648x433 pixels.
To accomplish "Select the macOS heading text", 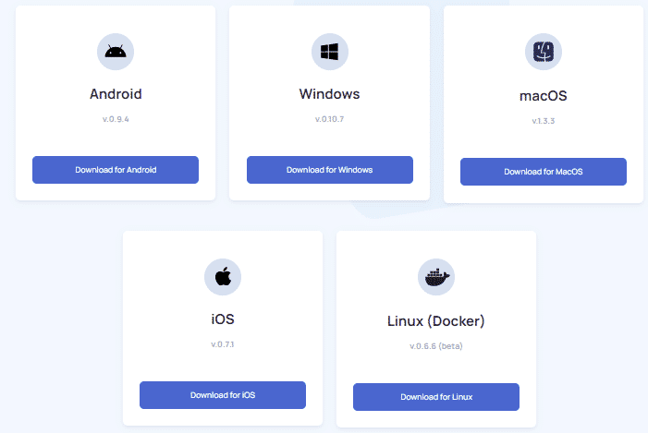I will tap(543, 96).
